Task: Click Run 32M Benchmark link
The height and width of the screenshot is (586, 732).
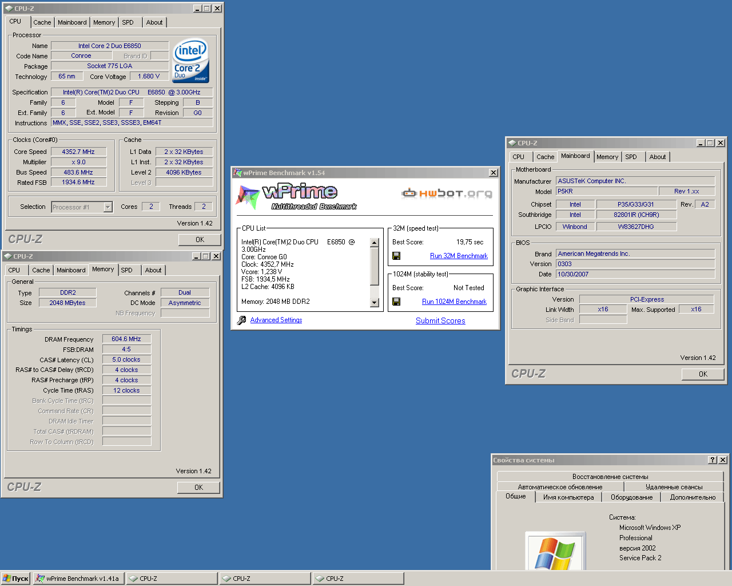Action: (459, 256)
